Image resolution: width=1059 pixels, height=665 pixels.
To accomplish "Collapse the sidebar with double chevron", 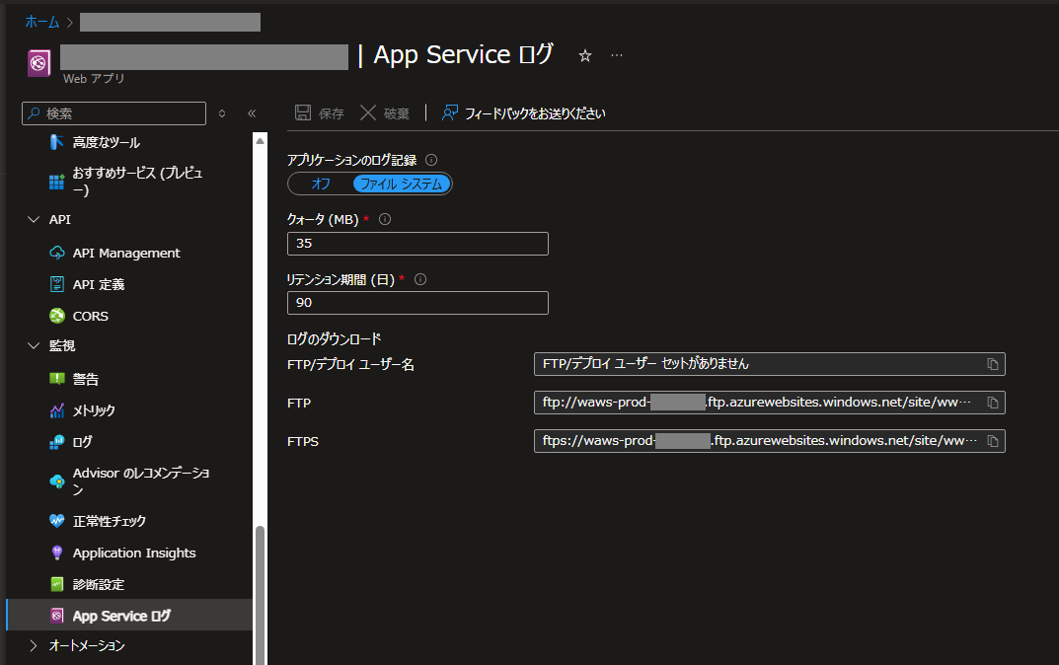I will coord(252,113).
